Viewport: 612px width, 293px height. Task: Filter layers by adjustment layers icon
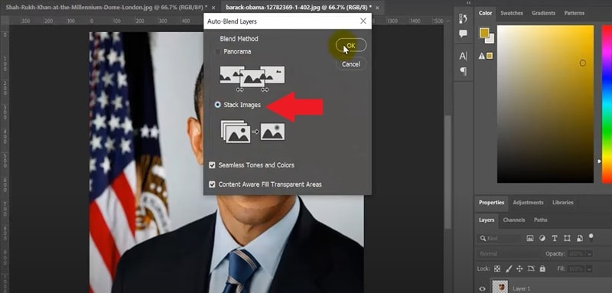542,238
